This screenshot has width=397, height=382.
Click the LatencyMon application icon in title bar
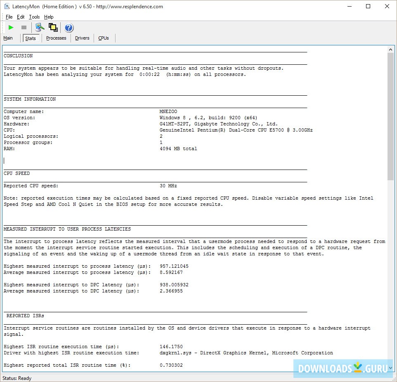click(7, 6)
